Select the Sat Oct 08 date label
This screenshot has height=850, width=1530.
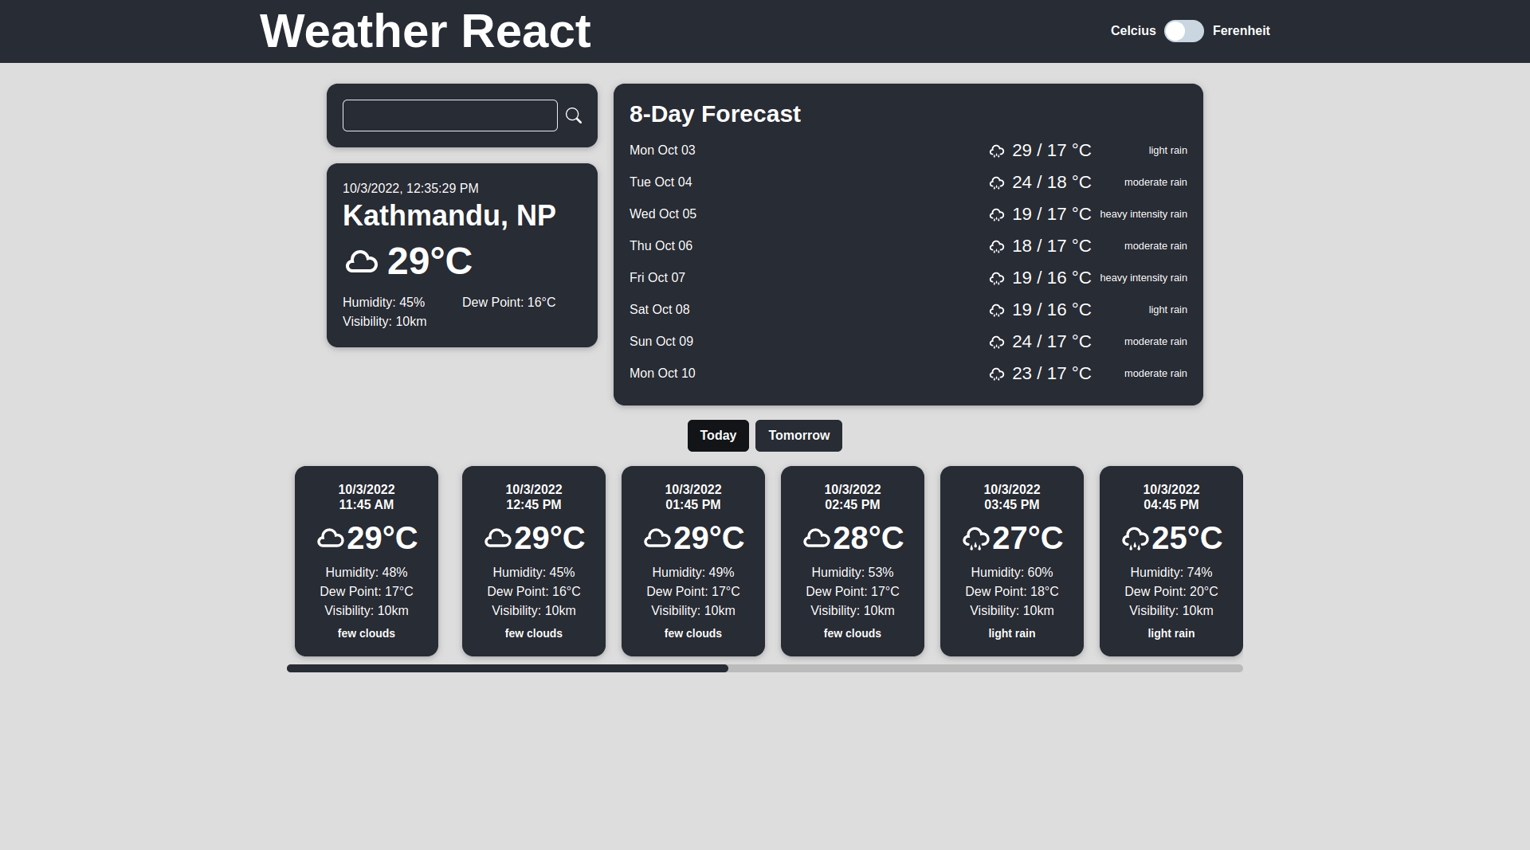click(x=660, y=310)
